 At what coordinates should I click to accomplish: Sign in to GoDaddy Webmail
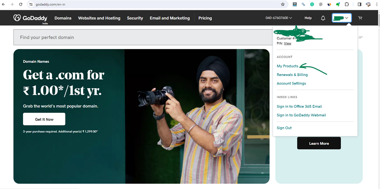301,115
